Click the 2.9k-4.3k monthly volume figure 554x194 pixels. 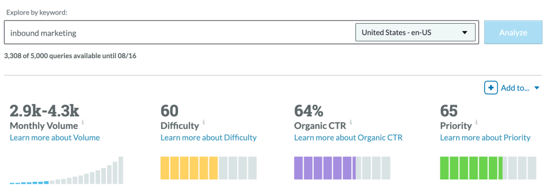click(44, 111)
